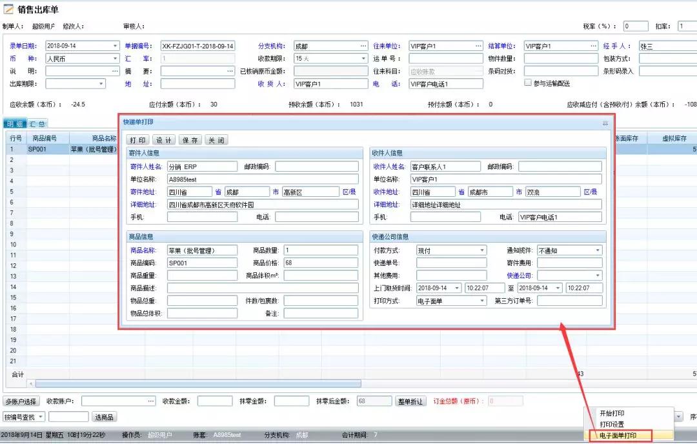Screen dimensions: 697x444
Task: Choose 电子面单打印 from the popup menu
Action: pos(618,436)
